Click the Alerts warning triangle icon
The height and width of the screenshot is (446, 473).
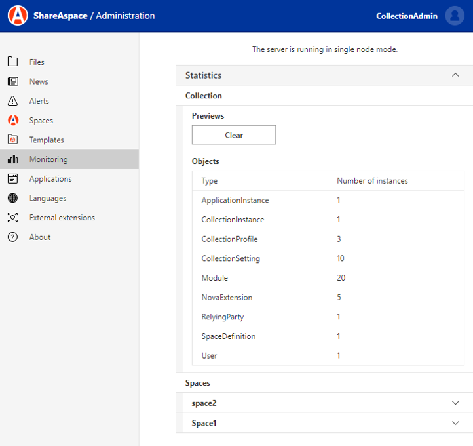click(12, 101)
